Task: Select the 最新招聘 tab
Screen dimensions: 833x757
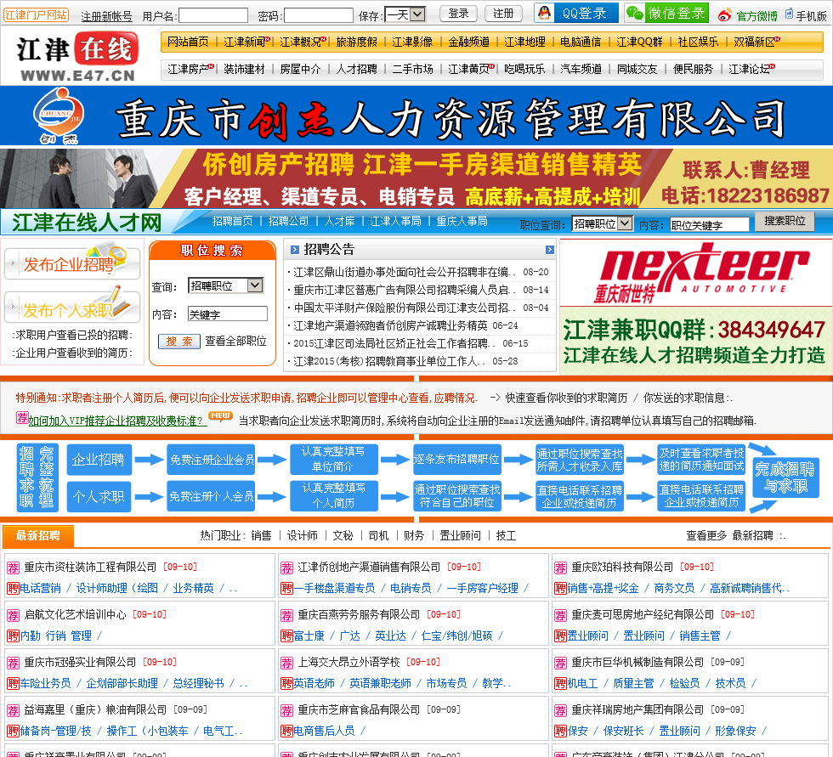Action: tap(38, 535)
